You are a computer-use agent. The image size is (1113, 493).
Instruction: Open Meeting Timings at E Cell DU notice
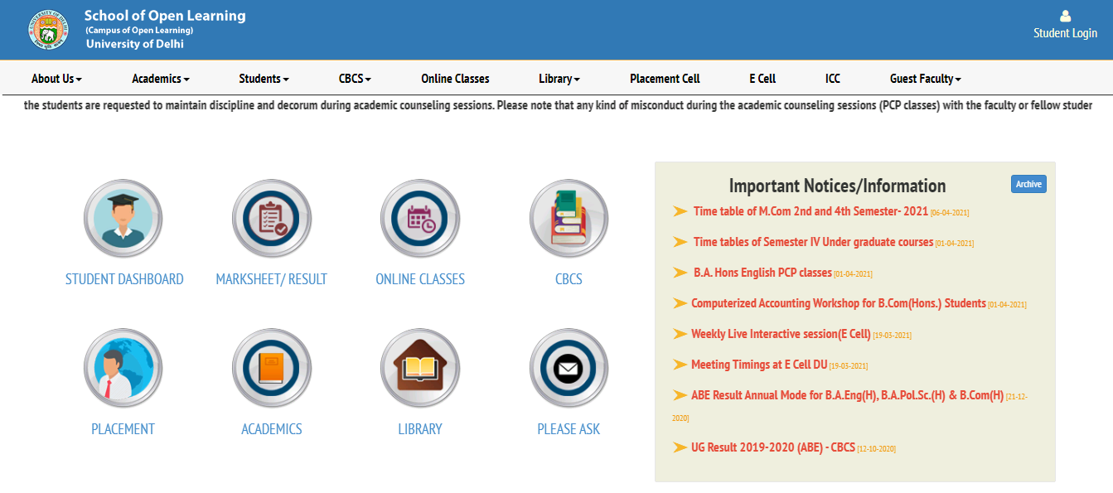click(759, 365)
